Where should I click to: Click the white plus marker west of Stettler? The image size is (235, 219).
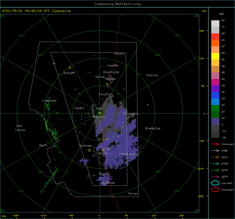pyautogui.click(x=148, y=105)
